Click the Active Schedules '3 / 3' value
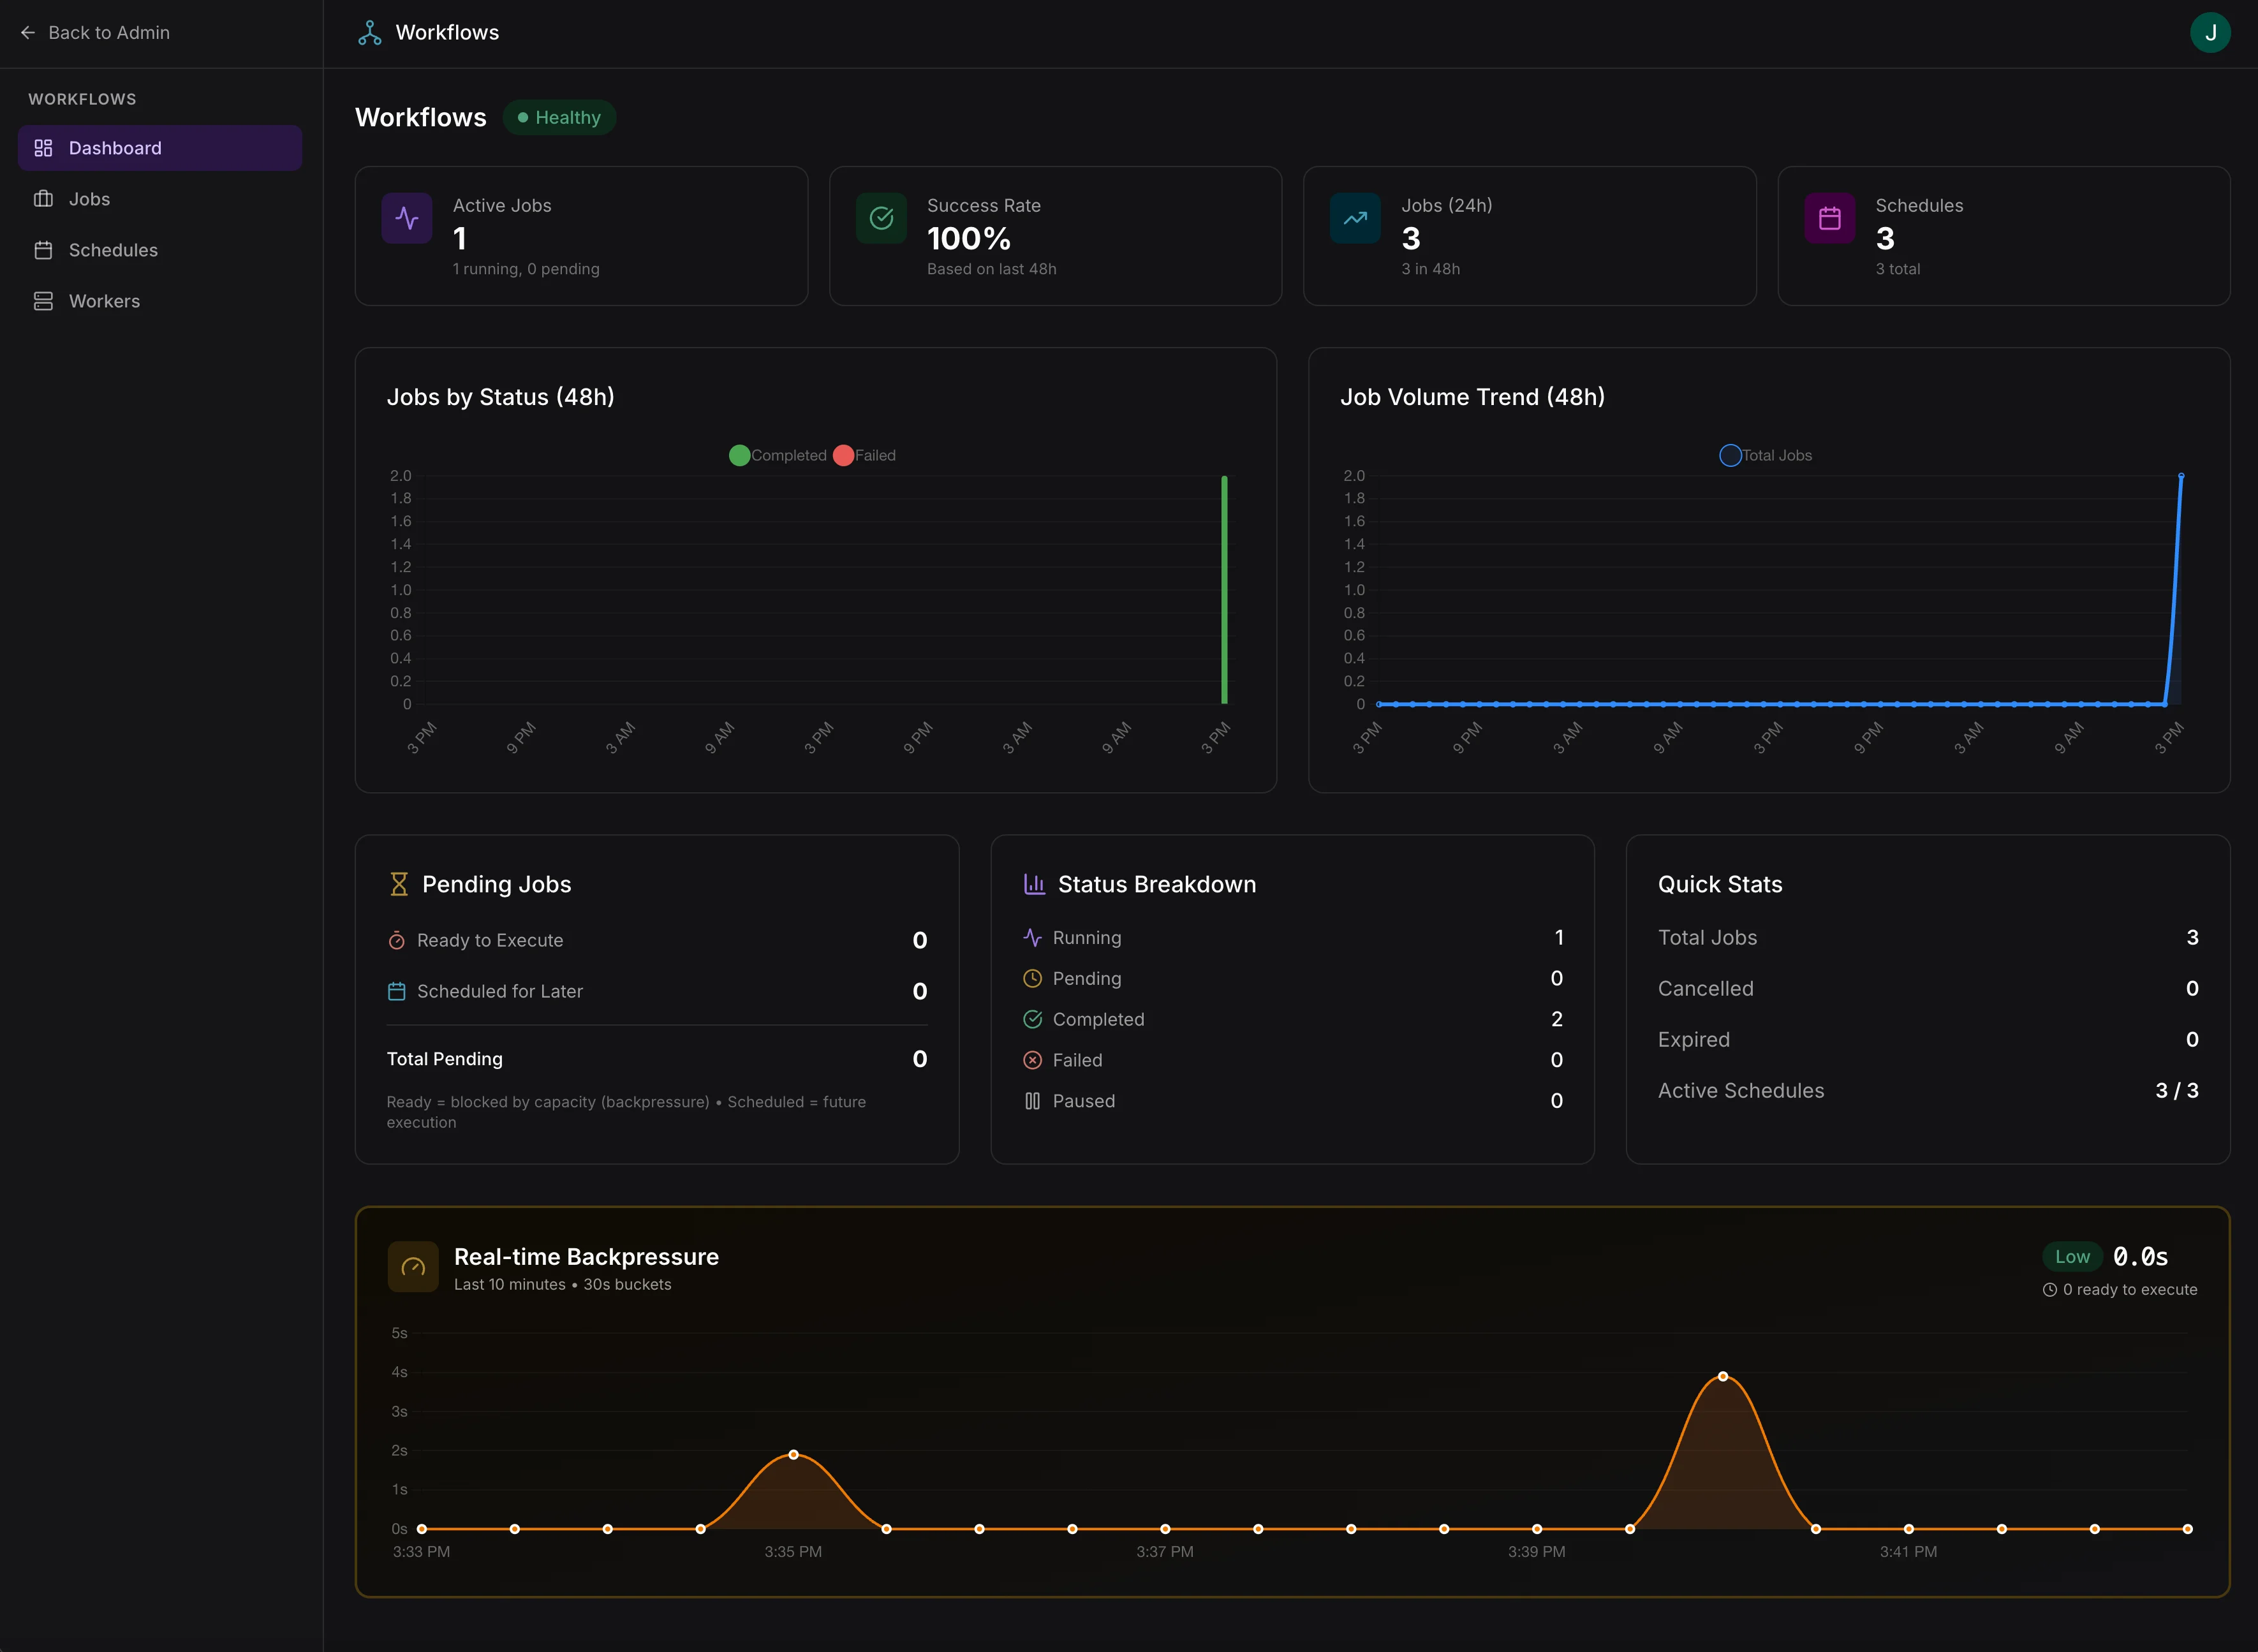The height and width of the screenshot is (1652, 2258). 2177,1091
